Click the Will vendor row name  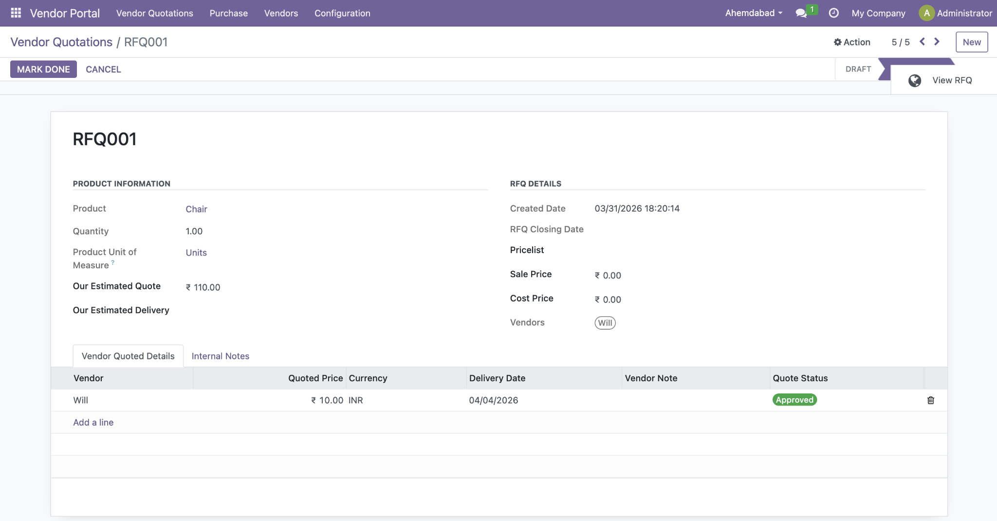pyautogui.click(x=81, y=400)
